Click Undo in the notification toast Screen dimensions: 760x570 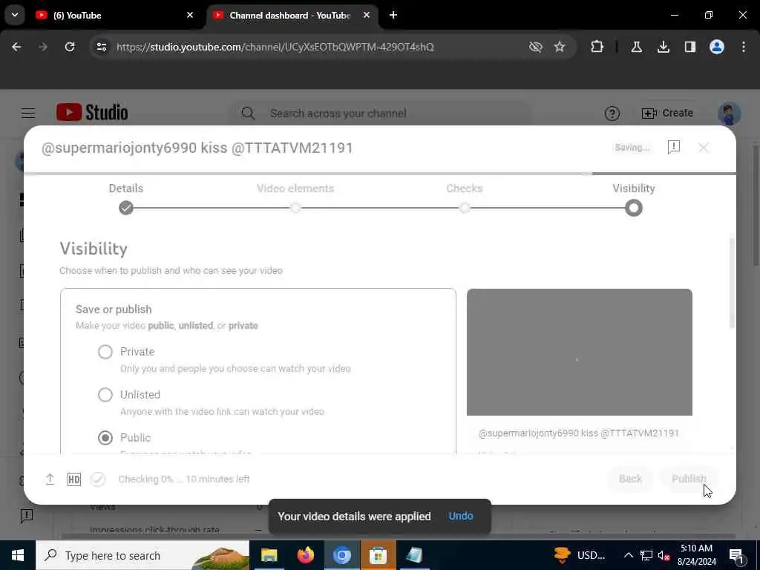pyautogui.click(x=460, y=517)
